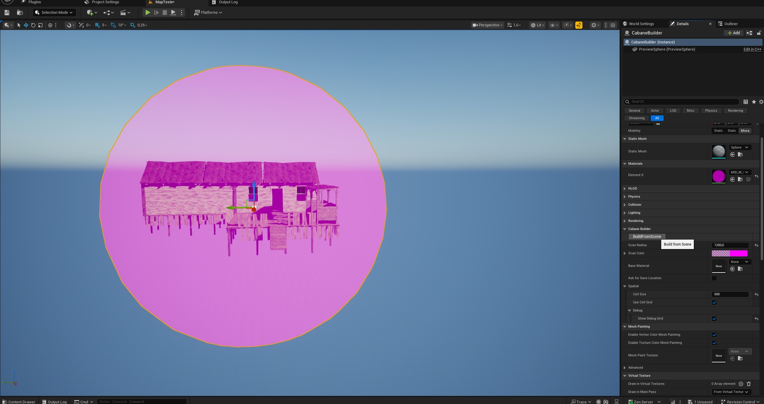Viewport: 764px width, 404px height.
Task: Click the Cell Size value field
Action: (x=730, y=295)
